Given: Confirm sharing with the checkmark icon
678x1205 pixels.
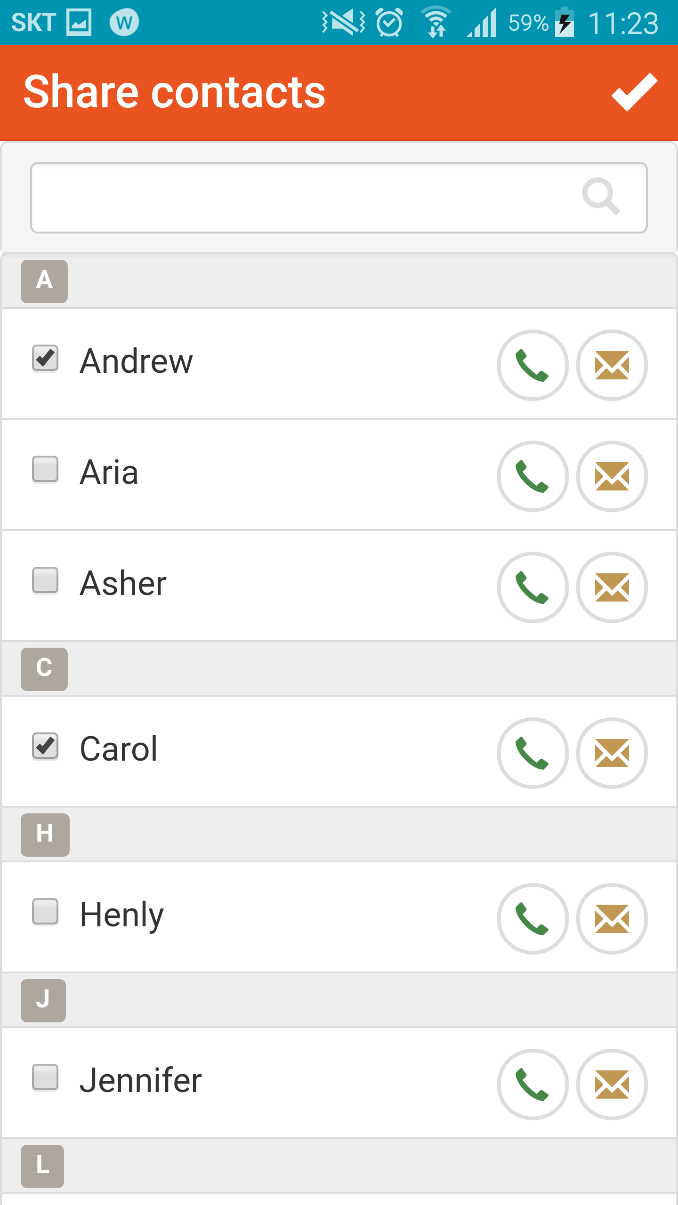Looking at the screenshot, I should click(634, 92).
